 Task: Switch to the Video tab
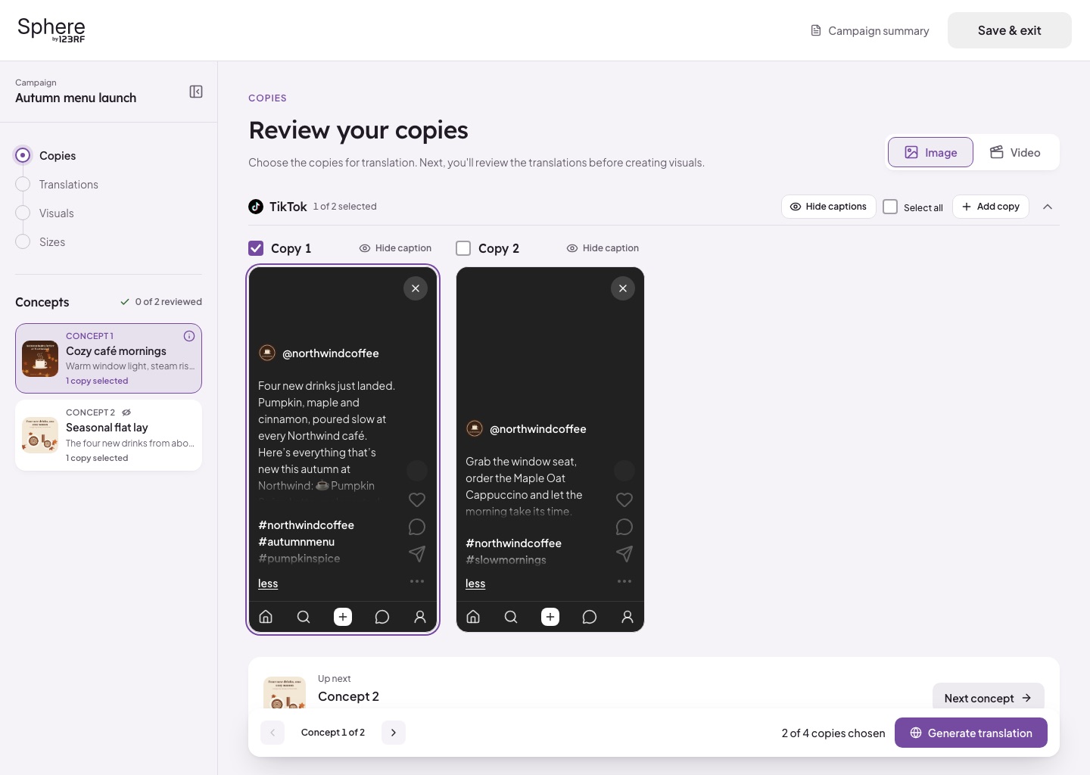[1016, 152]
